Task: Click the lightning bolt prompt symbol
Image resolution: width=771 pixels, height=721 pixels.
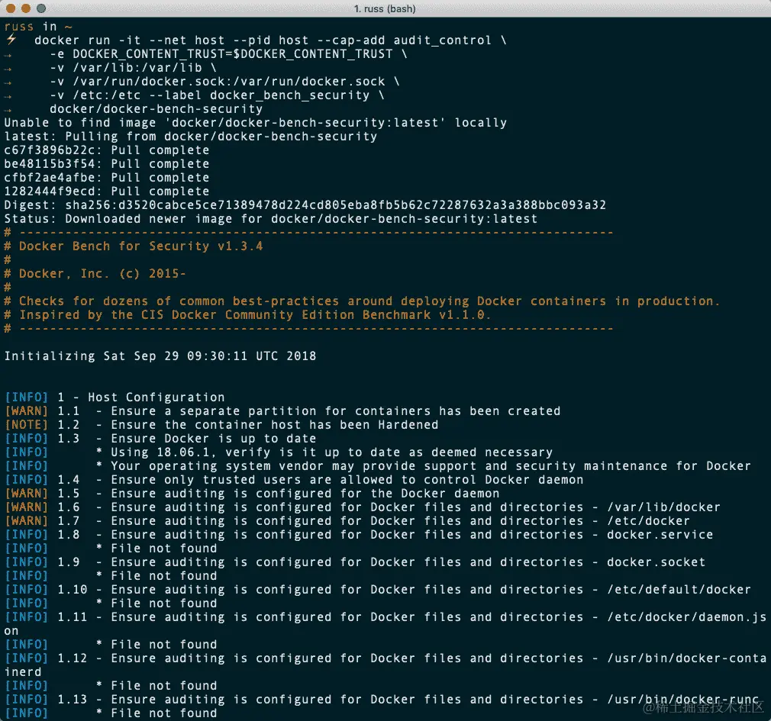Action: 11,40
